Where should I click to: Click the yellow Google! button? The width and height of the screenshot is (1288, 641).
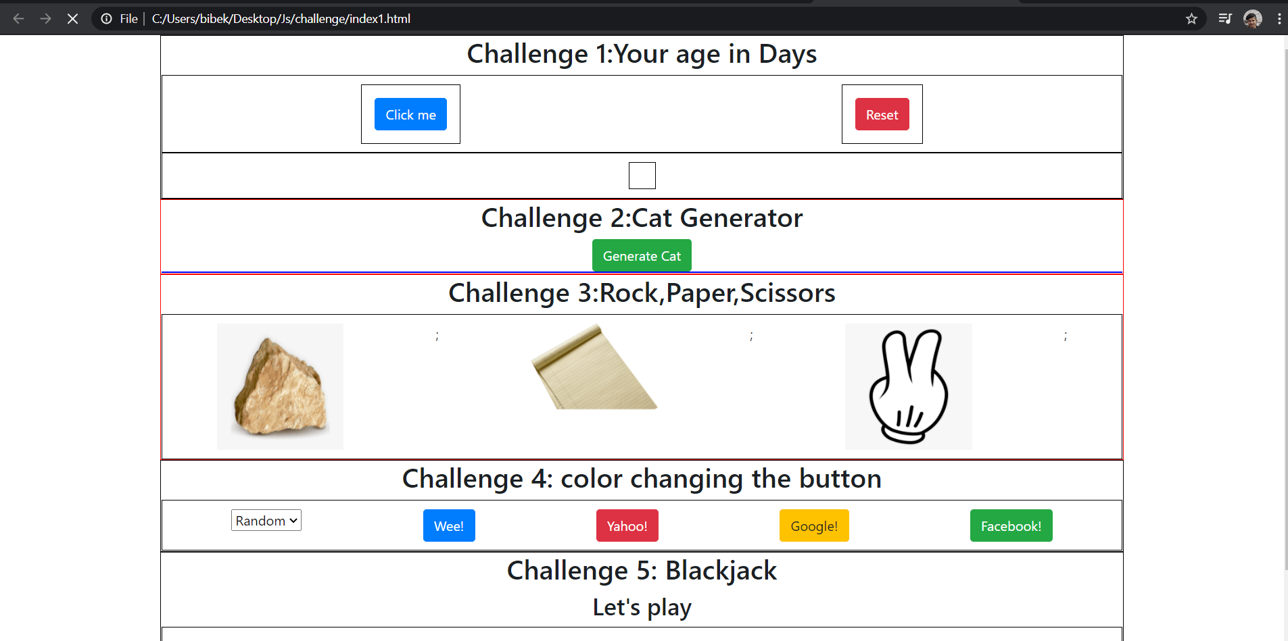(814, 526)
